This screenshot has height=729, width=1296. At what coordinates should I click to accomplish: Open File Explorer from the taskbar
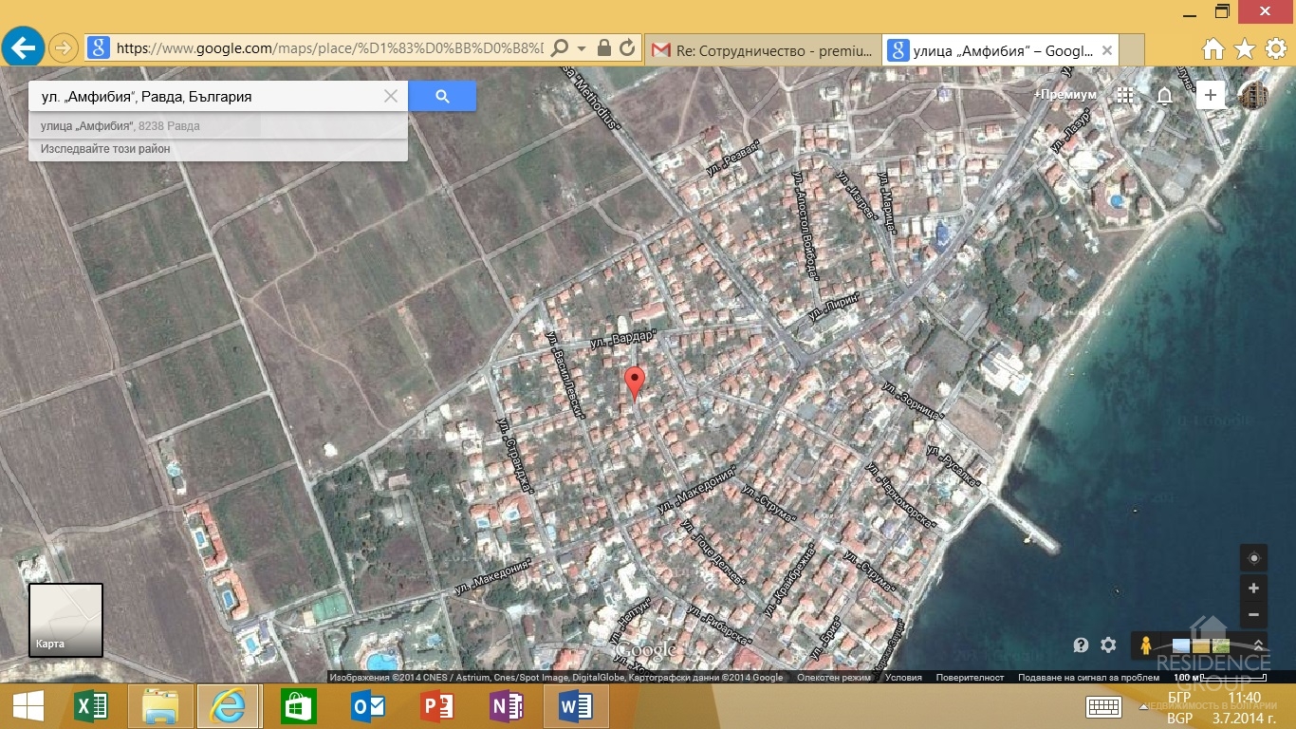click(160, 706)
